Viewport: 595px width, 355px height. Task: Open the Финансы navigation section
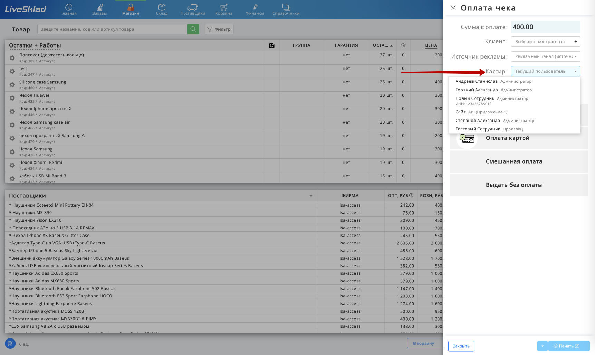[x=255, y=9]
